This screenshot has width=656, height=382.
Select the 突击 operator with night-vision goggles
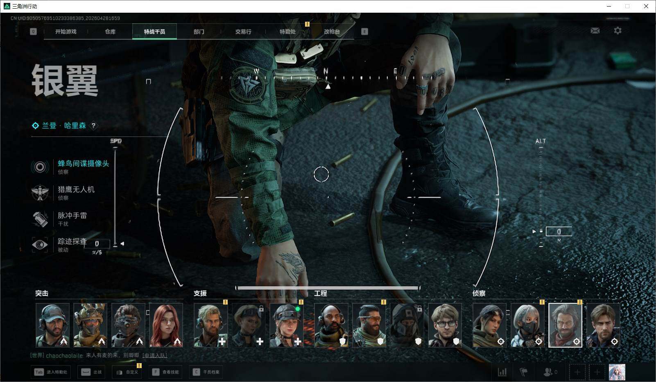click(x=128, y=325)
